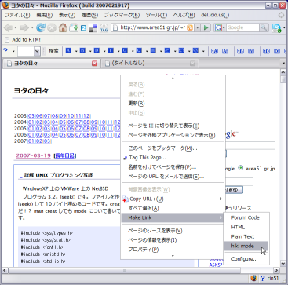Click the blue 'G' toolbar button
Screen dimensions: 288x285
(125, 51)
